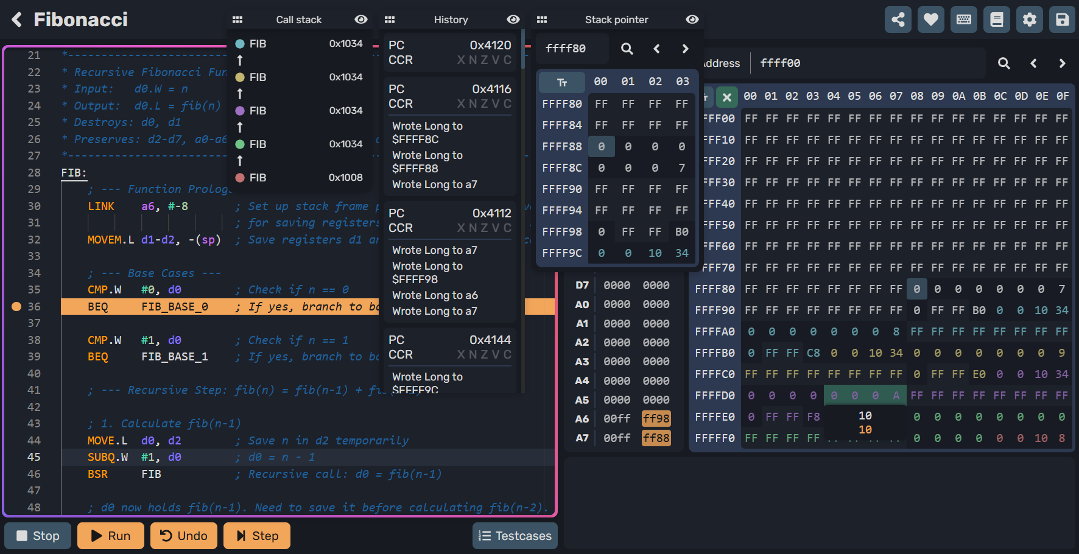Click BSR FIB instruction on line 46
The width and height of the screenshot is (1079, 554).
pyautogui.click(x=124, y=474)
